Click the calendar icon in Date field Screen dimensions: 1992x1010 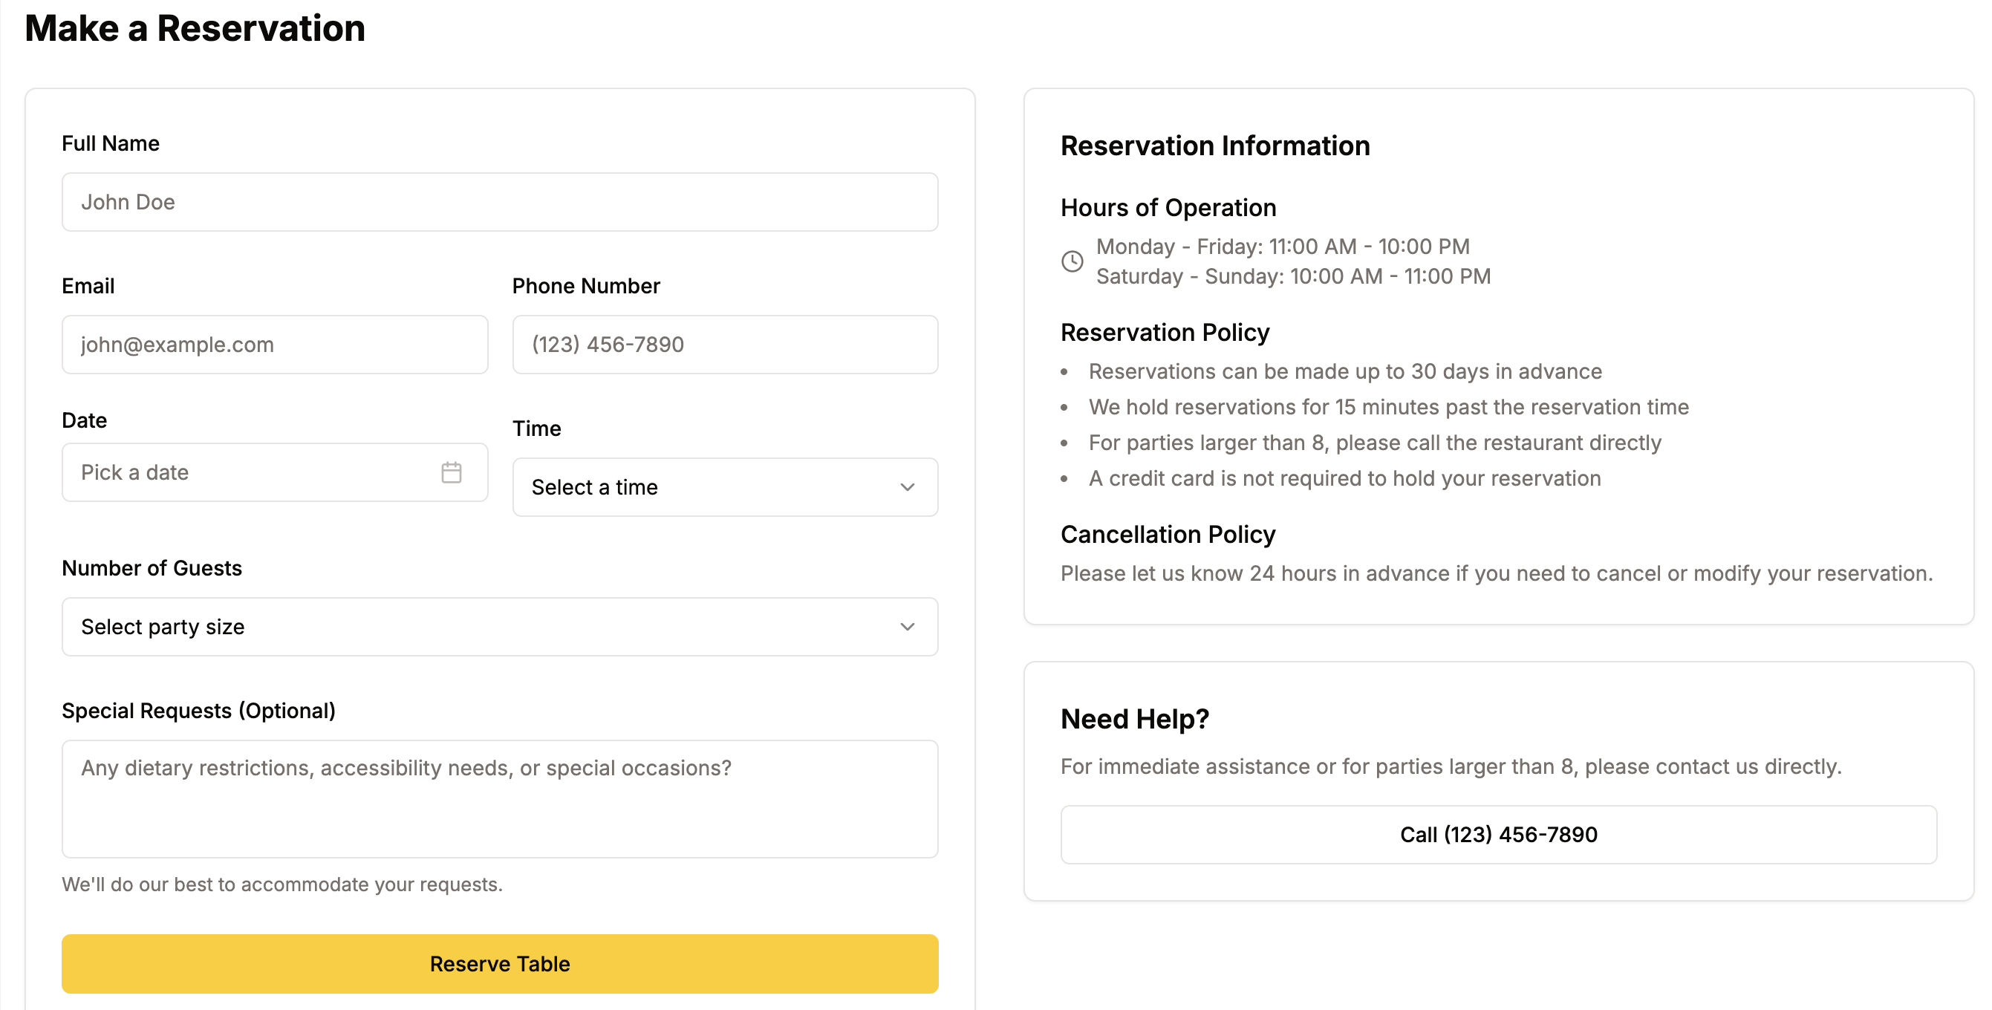coord(452,472)
